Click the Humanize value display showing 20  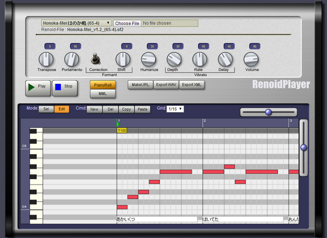click(152, 47)
